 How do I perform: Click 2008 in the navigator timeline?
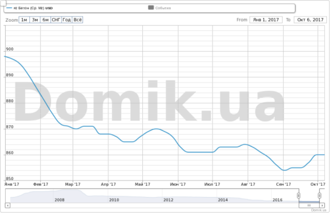click(x=59, y=200)
